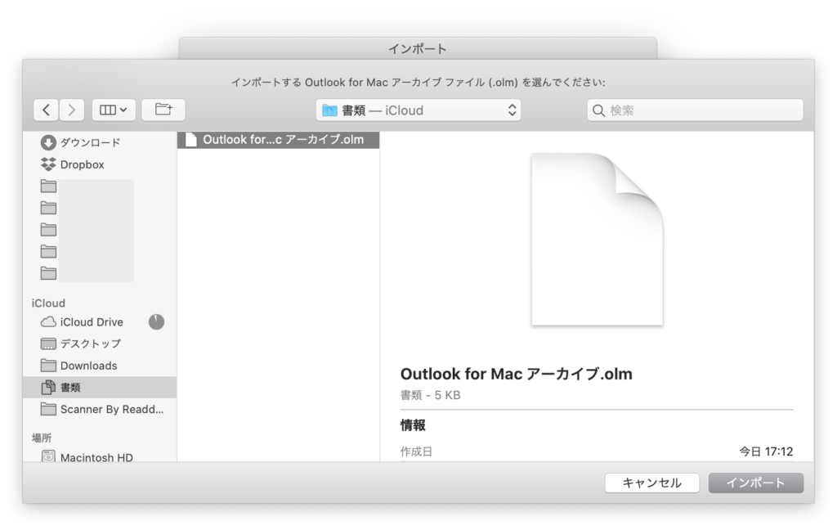Click the 場所 section header

[41, 438]
